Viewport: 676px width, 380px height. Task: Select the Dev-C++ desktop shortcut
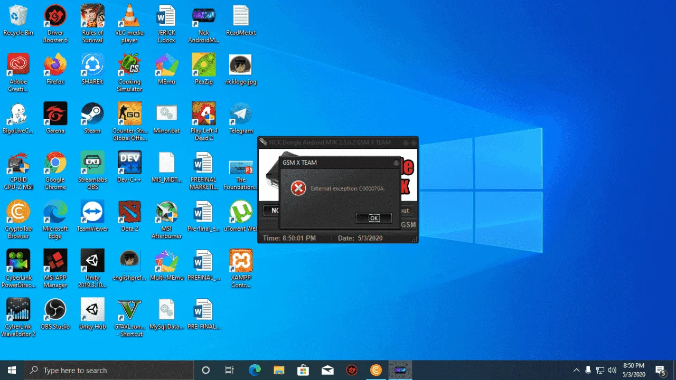[x=129, y=168]
